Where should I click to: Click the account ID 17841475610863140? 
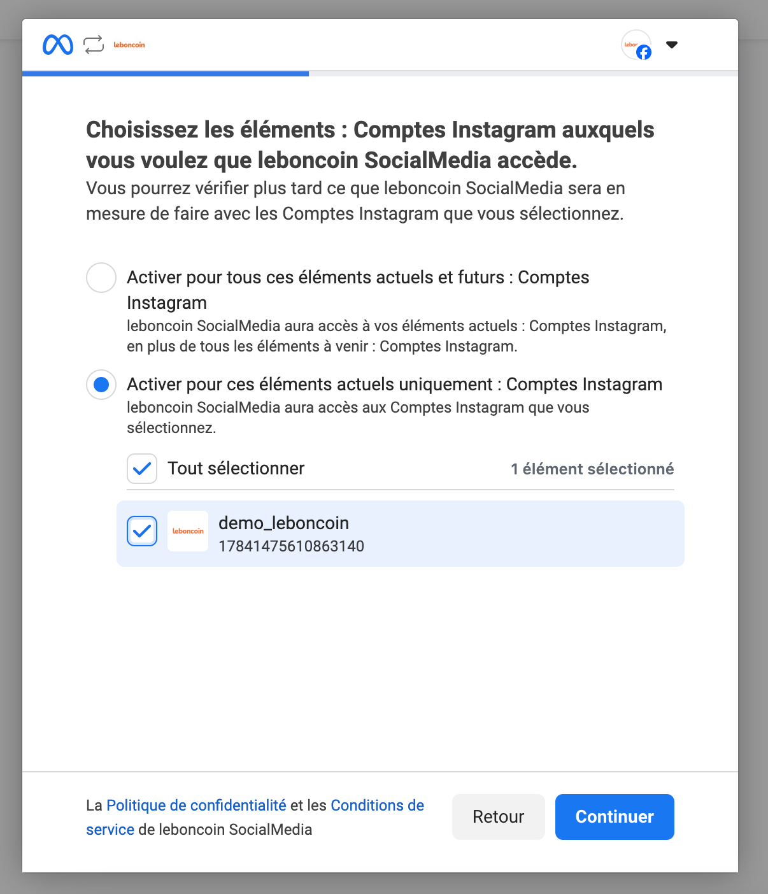291,546
